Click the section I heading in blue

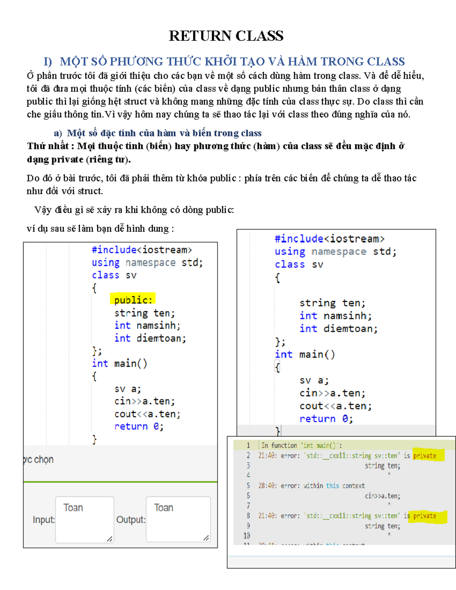tap(224, 62)
